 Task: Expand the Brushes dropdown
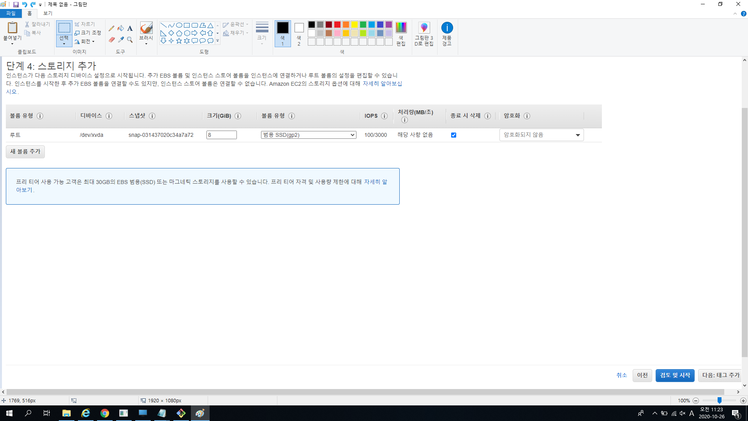(x=146, y=44)
